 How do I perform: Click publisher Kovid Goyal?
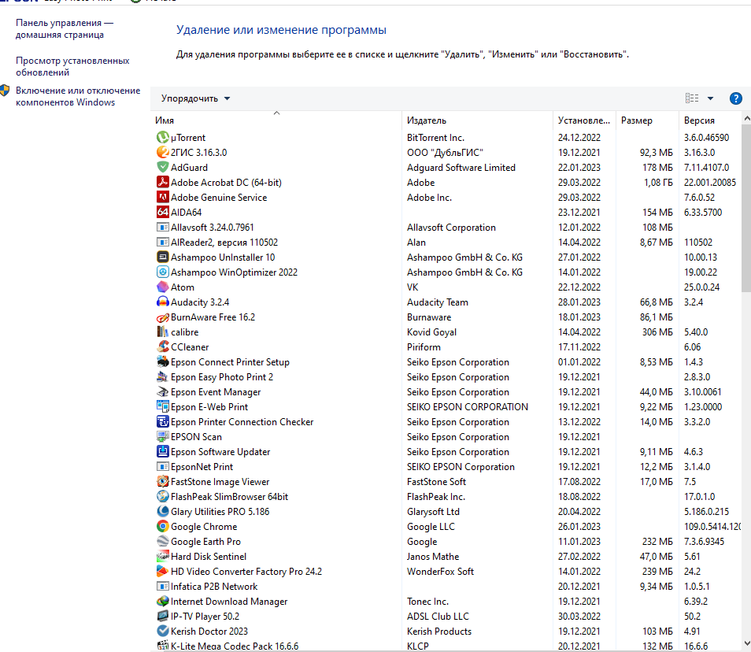point(431,332)
